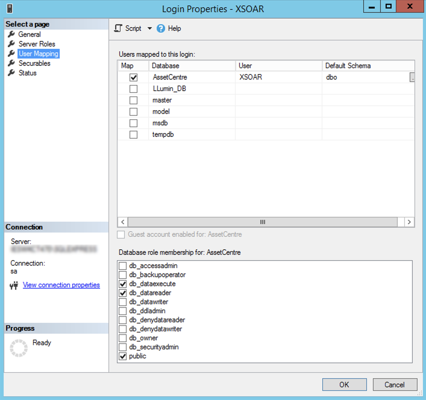426x400 pixels.
Task: Click the wrench icon next to Status
Action: 11,73
